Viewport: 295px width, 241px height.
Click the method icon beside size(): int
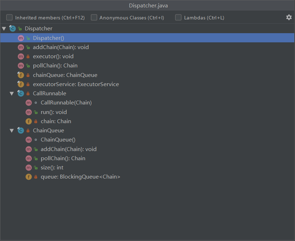point(28,168)
